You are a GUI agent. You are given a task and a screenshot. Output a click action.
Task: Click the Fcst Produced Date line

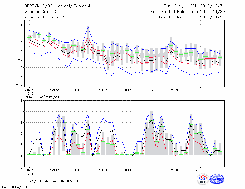click(x=191, y=17)
